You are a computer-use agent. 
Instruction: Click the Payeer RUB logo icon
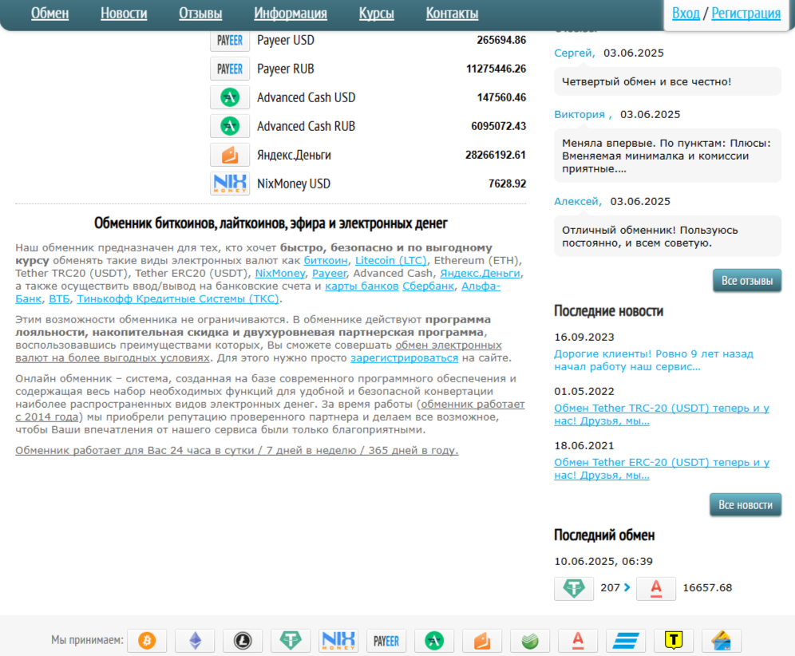(230, 69)
